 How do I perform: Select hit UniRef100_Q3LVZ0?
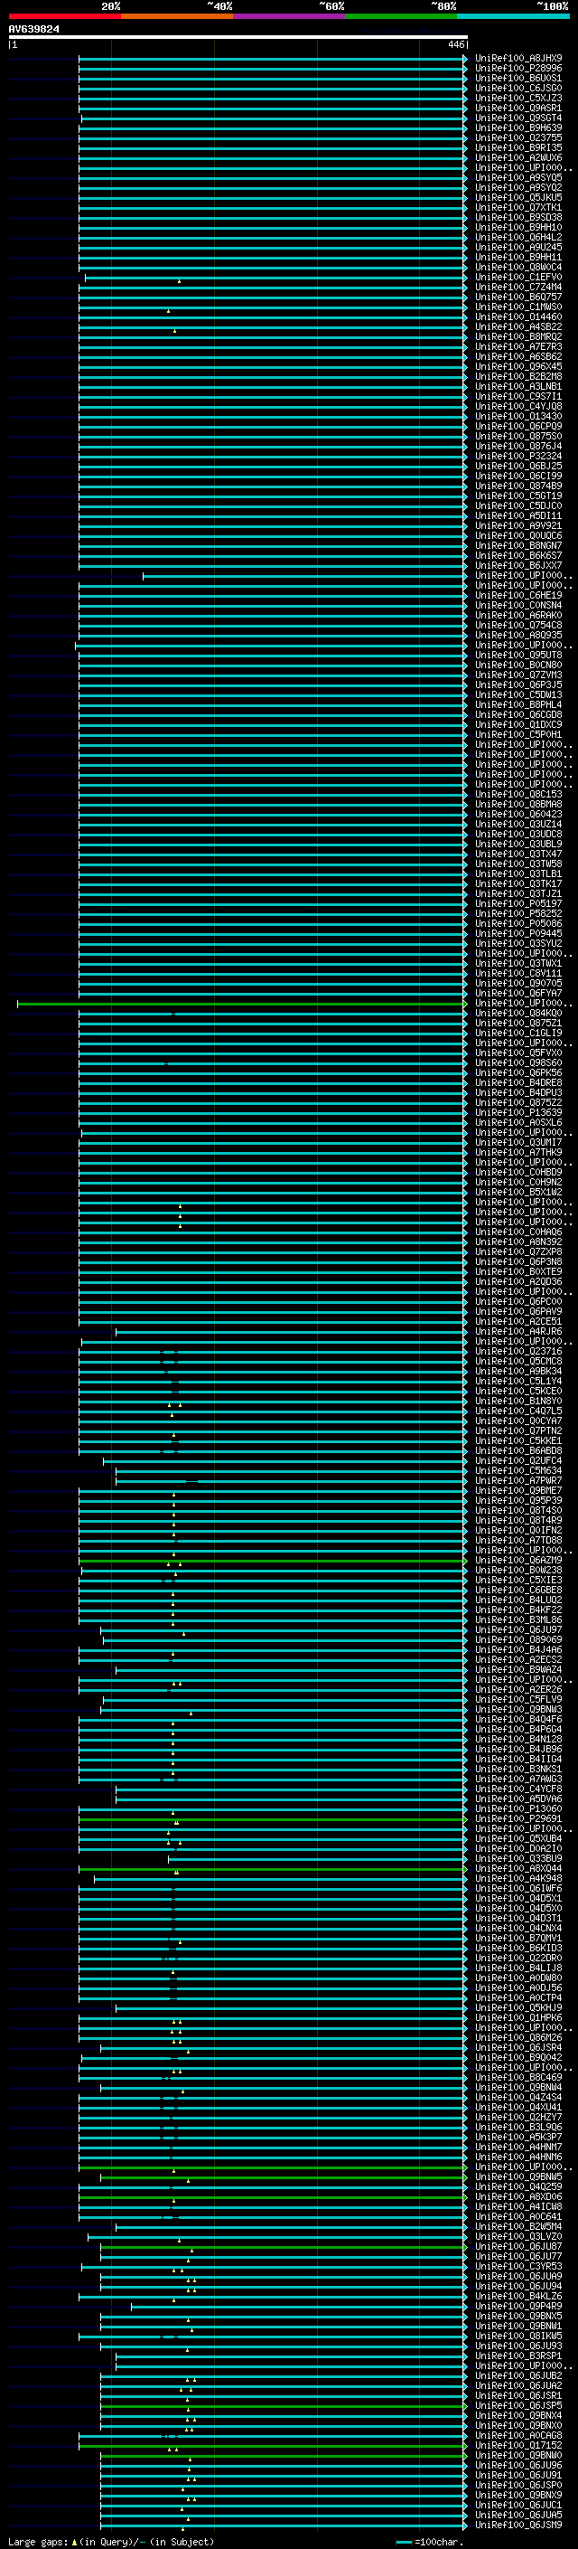[517, 2236]
